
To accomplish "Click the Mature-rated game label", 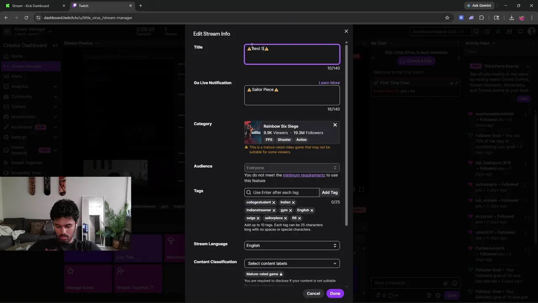I will (x=264, y=274).
